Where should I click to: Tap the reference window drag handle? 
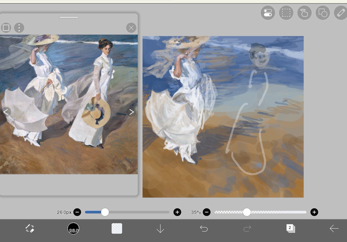coord(69,17)
